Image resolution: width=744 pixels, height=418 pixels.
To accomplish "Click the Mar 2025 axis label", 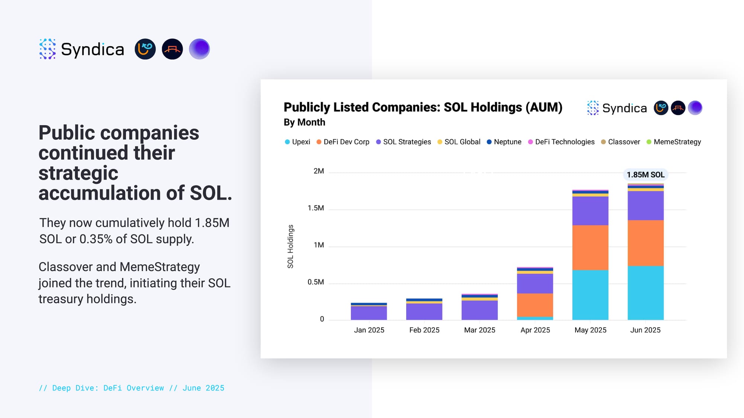I will [480, 330].
